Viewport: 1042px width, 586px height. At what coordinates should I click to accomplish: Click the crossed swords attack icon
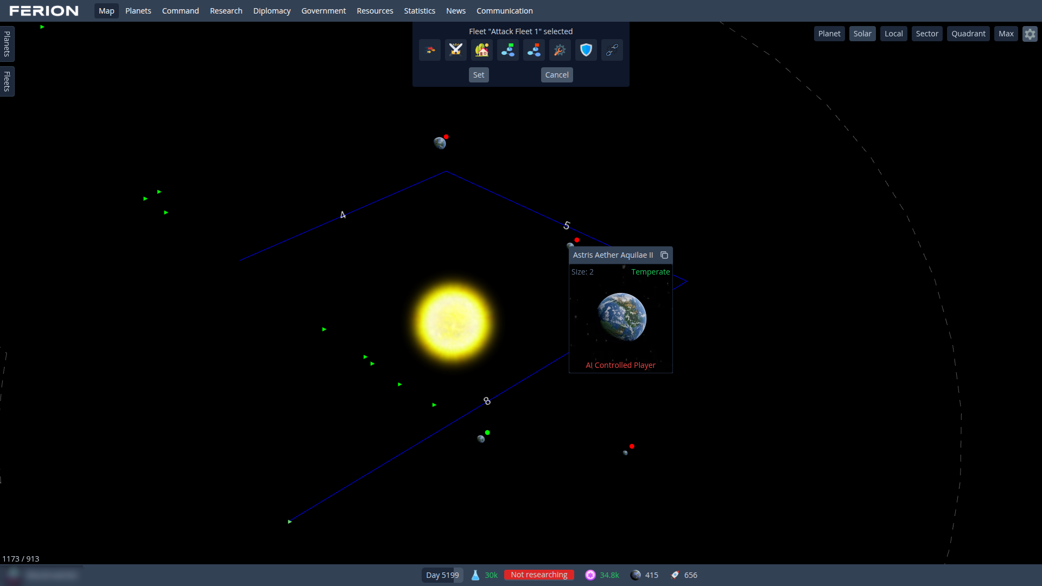(x=456, y=50)
